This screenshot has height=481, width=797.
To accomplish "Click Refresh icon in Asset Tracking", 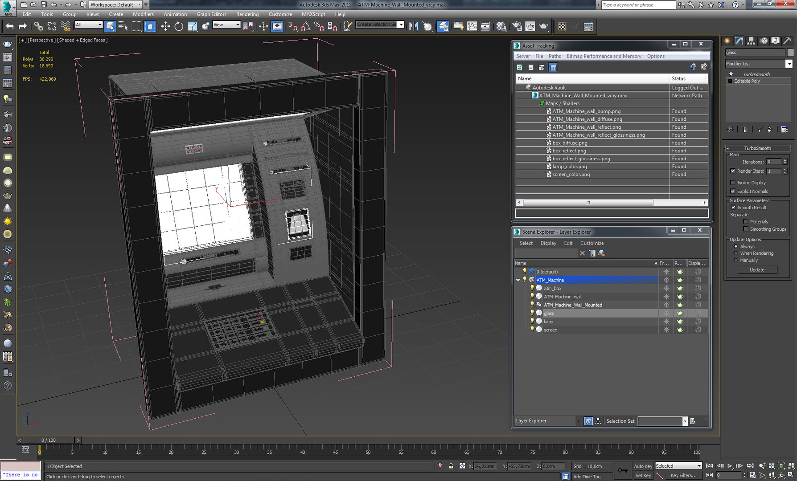I will 519,67.
